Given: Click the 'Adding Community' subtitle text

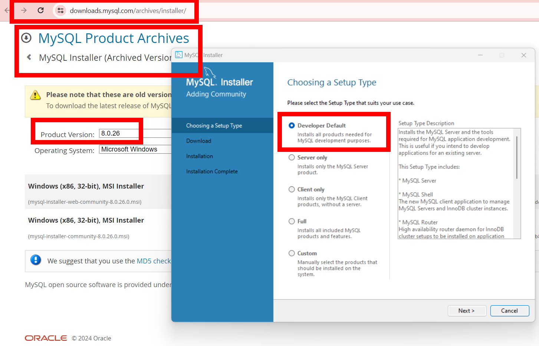Looking at the screenshot, I should (x=216, y=94).
